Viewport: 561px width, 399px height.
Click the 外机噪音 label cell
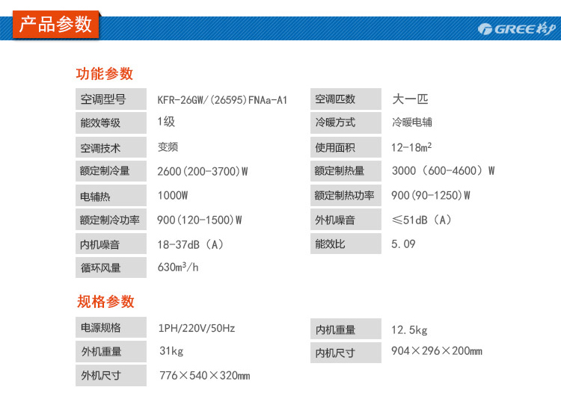tap(346, 219)
